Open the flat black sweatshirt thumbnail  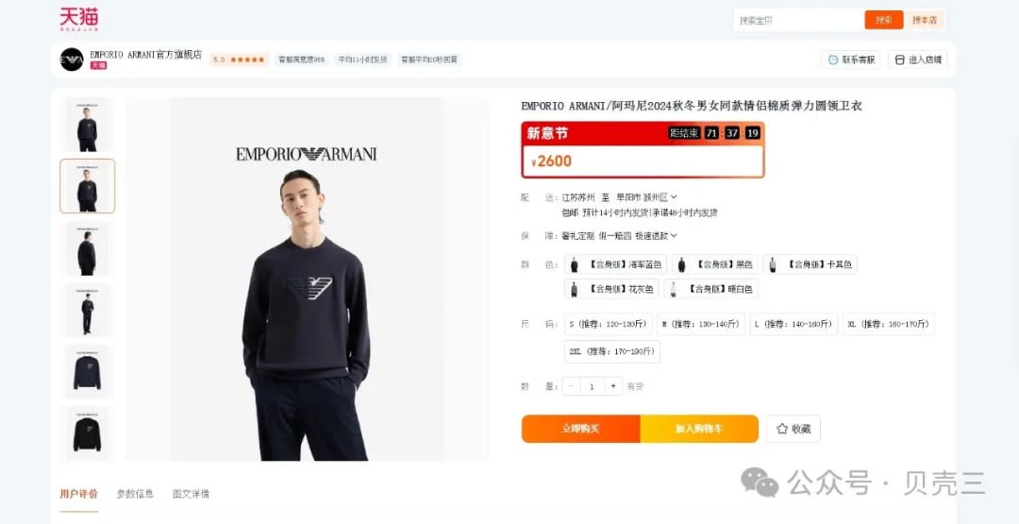87,433
